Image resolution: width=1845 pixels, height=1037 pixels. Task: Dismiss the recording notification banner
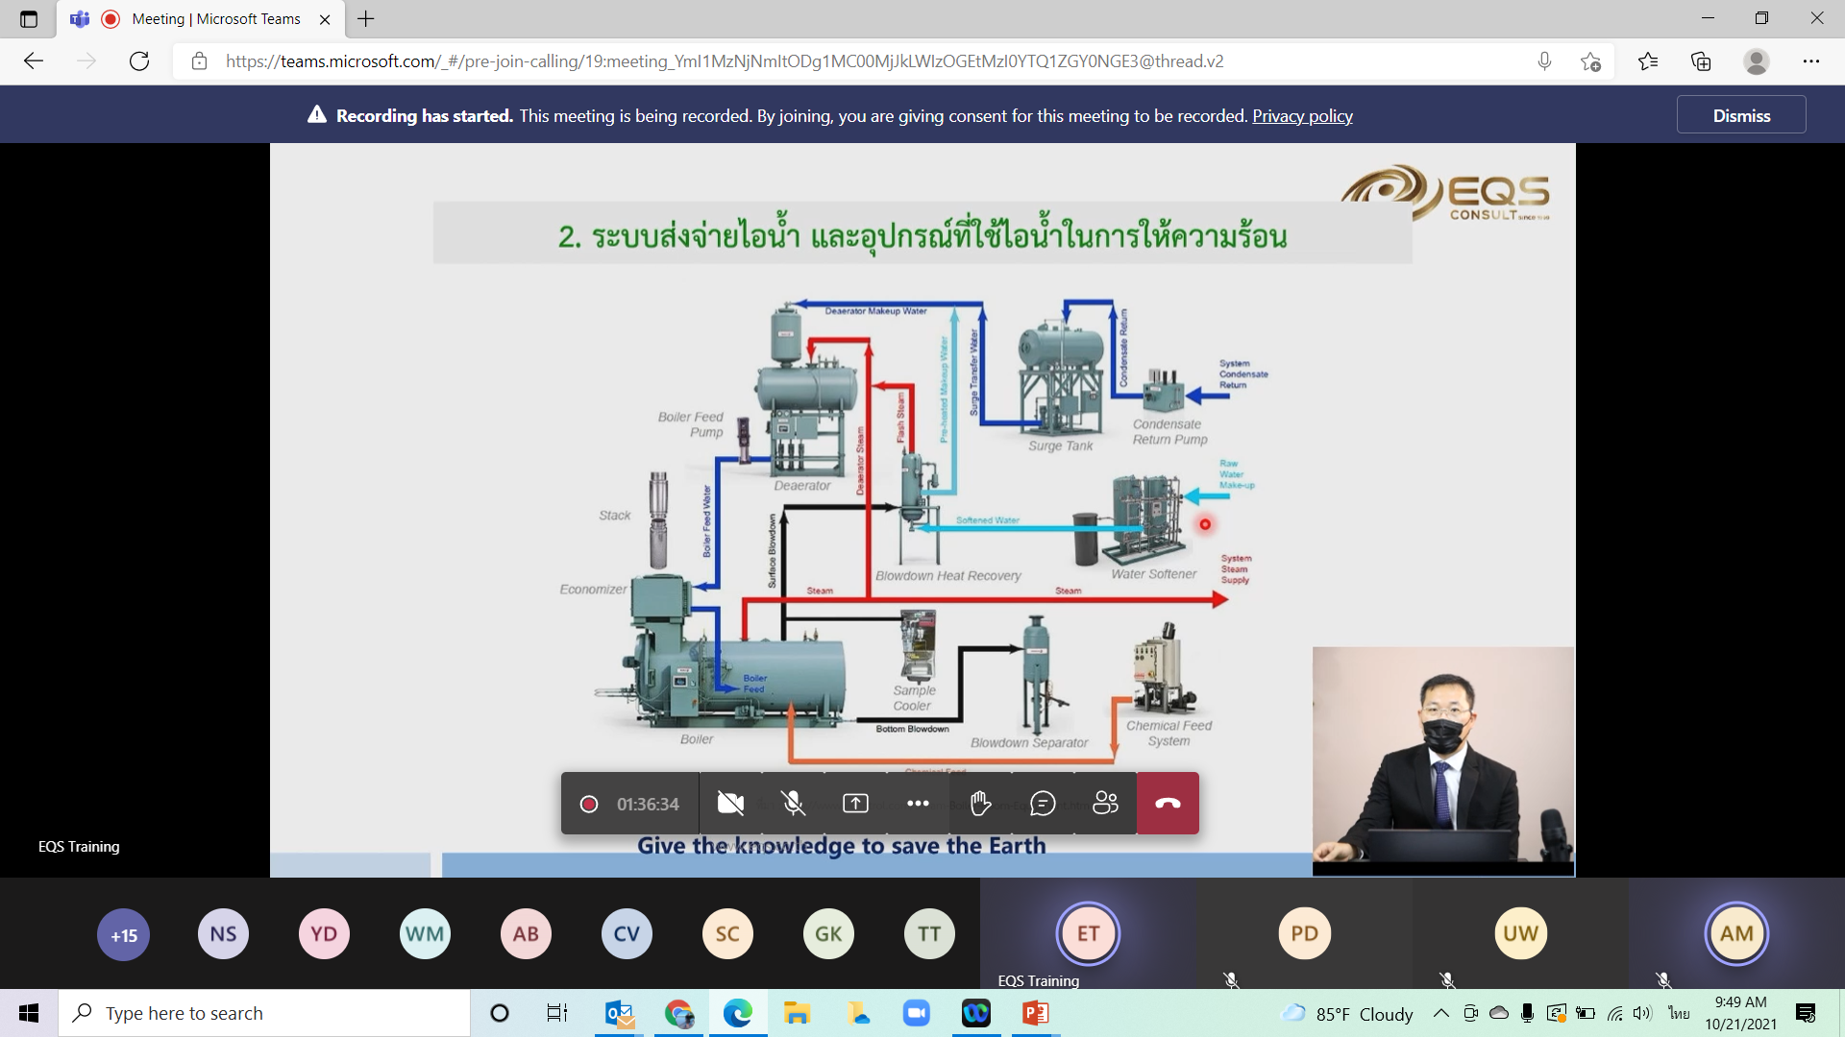pyautogui.click(x=1741, y=115)
